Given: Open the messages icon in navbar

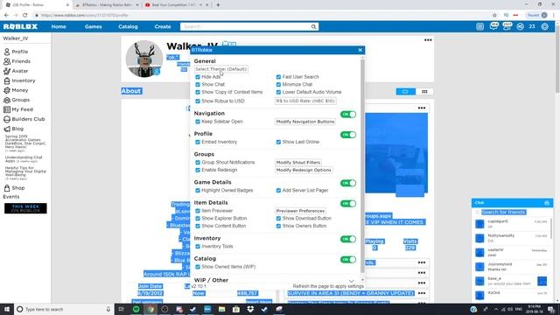Looking at the screenshot, I should pos(493,26).
